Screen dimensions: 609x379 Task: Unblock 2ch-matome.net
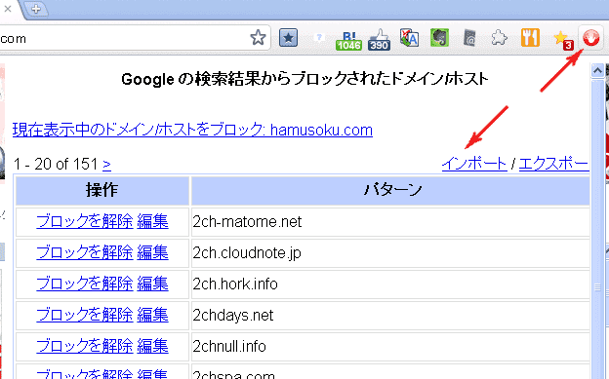click(x=85, y=221)
